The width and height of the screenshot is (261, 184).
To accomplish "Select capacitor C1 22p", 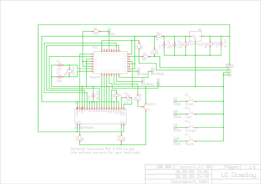I will click(60, 65).
